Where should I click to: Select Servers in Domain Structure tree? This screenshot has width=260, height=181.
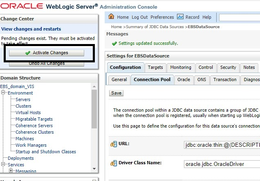[23, 99]
